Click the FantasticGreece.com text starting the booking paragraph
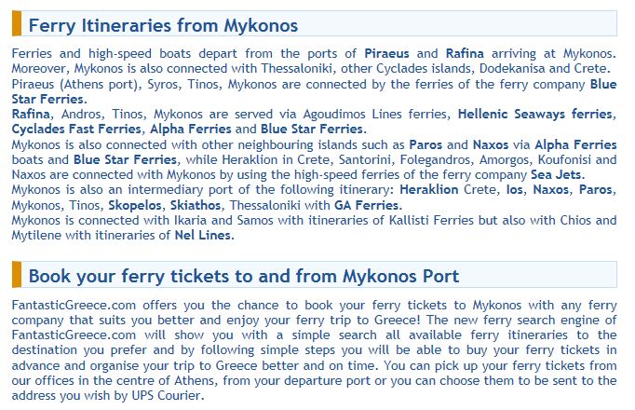635x410 pixels. (74, 305)
